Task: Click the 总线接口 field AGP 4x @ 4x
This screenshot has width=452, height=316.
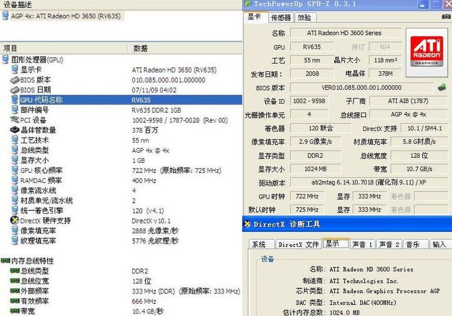Action: click(x=408, y=114)
